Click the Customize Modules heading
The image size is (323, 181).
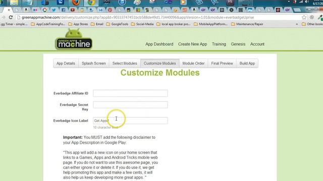[x=160, y=72]
